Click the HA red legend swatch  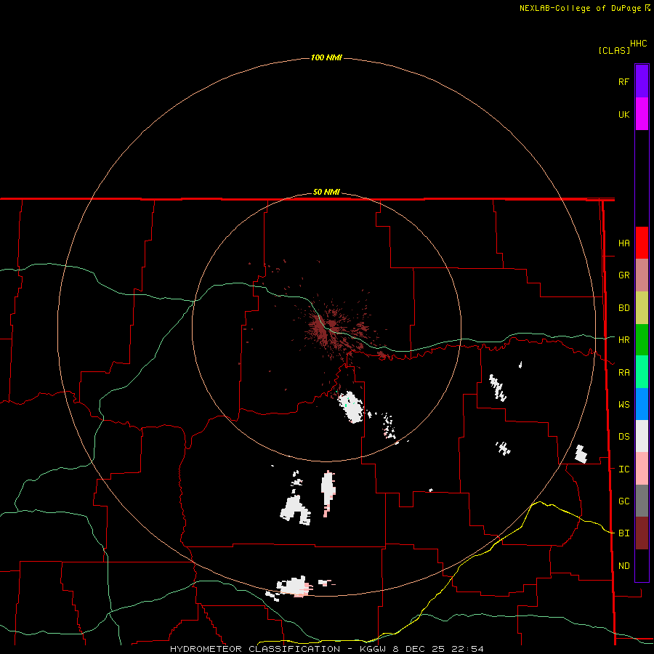click(x=642, y=243)
